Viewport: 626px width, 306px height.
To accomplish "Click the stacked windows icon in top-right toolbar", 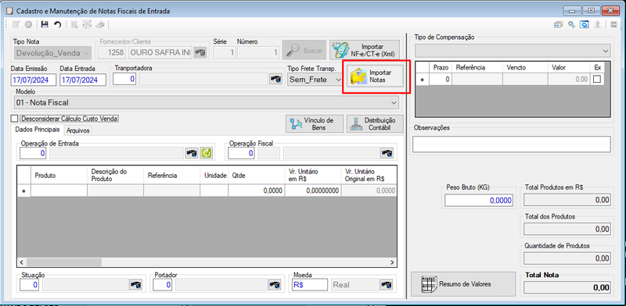I will point(559,25).
